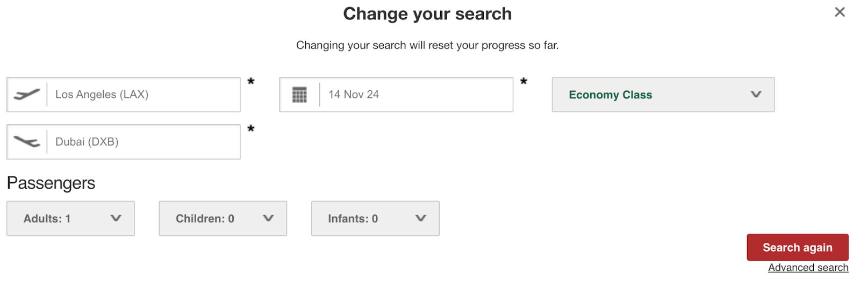This screenshot has width=860, height=287.
Task: Click the Passengers section heading
Action: click(x=51, y=183)
